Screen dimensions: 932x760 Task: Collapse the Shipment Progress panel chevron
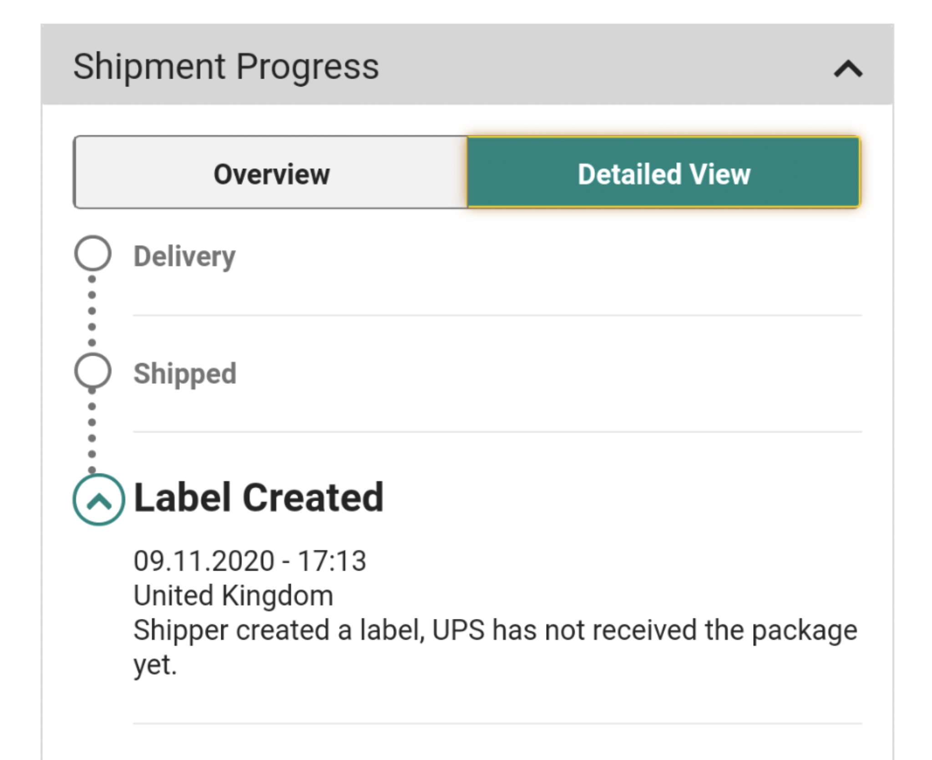point(848,69)
